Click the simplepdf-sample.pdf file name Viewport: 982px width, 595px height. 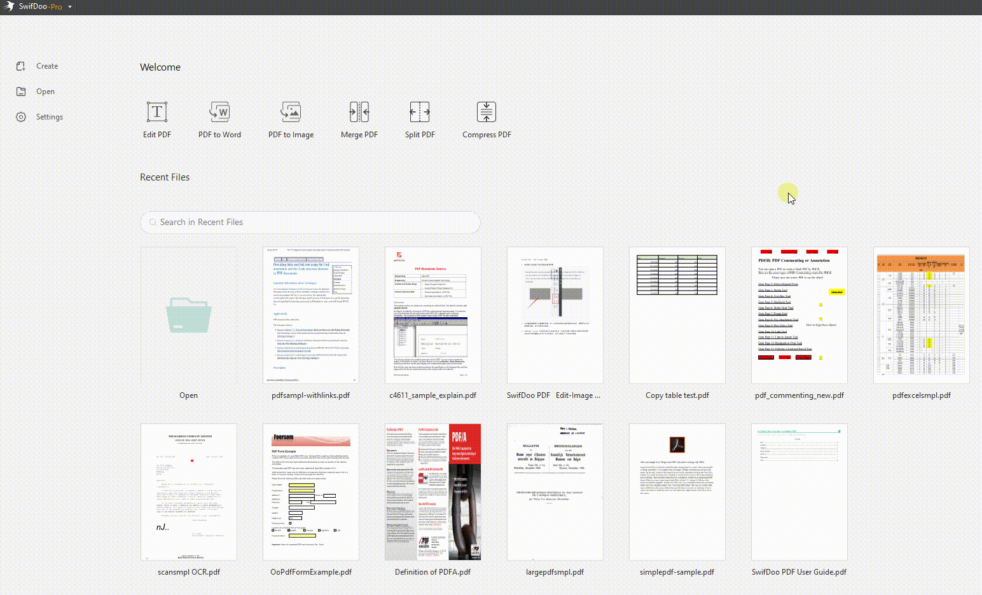tap(677, 572)
